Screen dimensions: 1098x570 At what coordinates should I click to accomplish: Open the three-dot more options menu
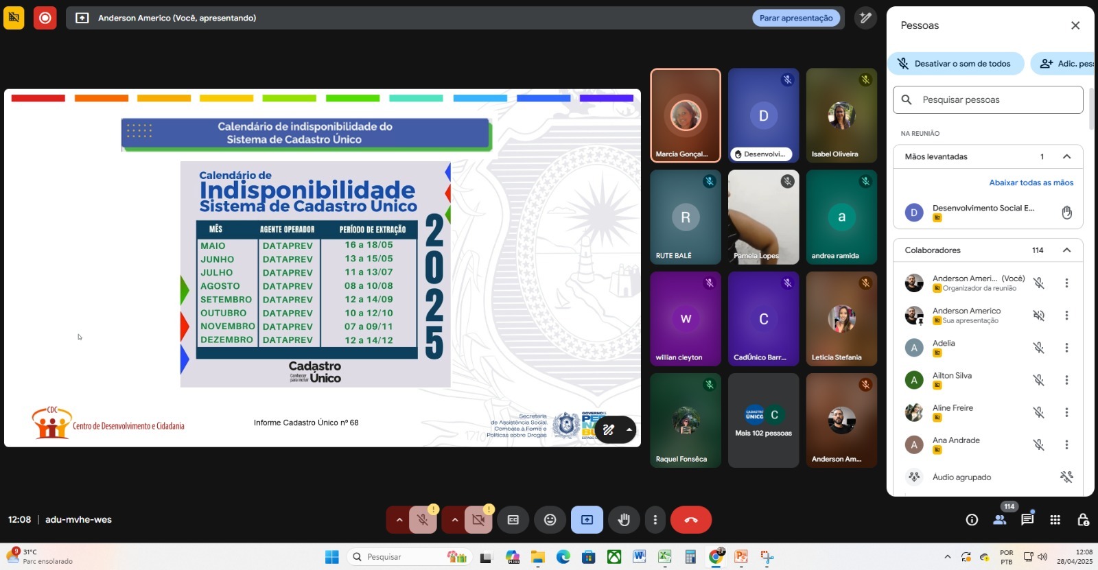[655, 520]
